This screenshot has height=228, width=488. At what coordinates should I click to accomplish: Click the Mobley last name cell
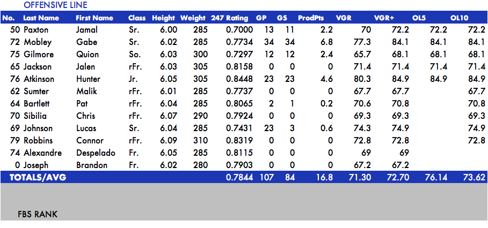pyautogui.click(x=38, y=42)
